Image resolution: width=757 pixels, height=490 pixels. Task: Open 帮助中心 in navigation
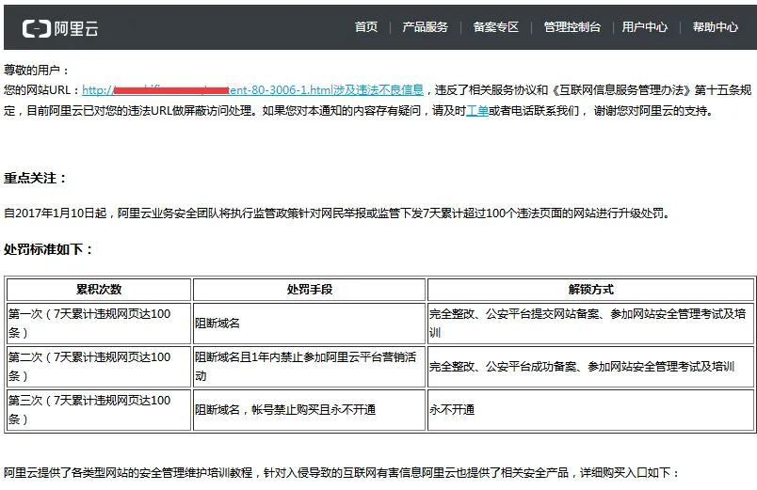click(x=715, y=27)
